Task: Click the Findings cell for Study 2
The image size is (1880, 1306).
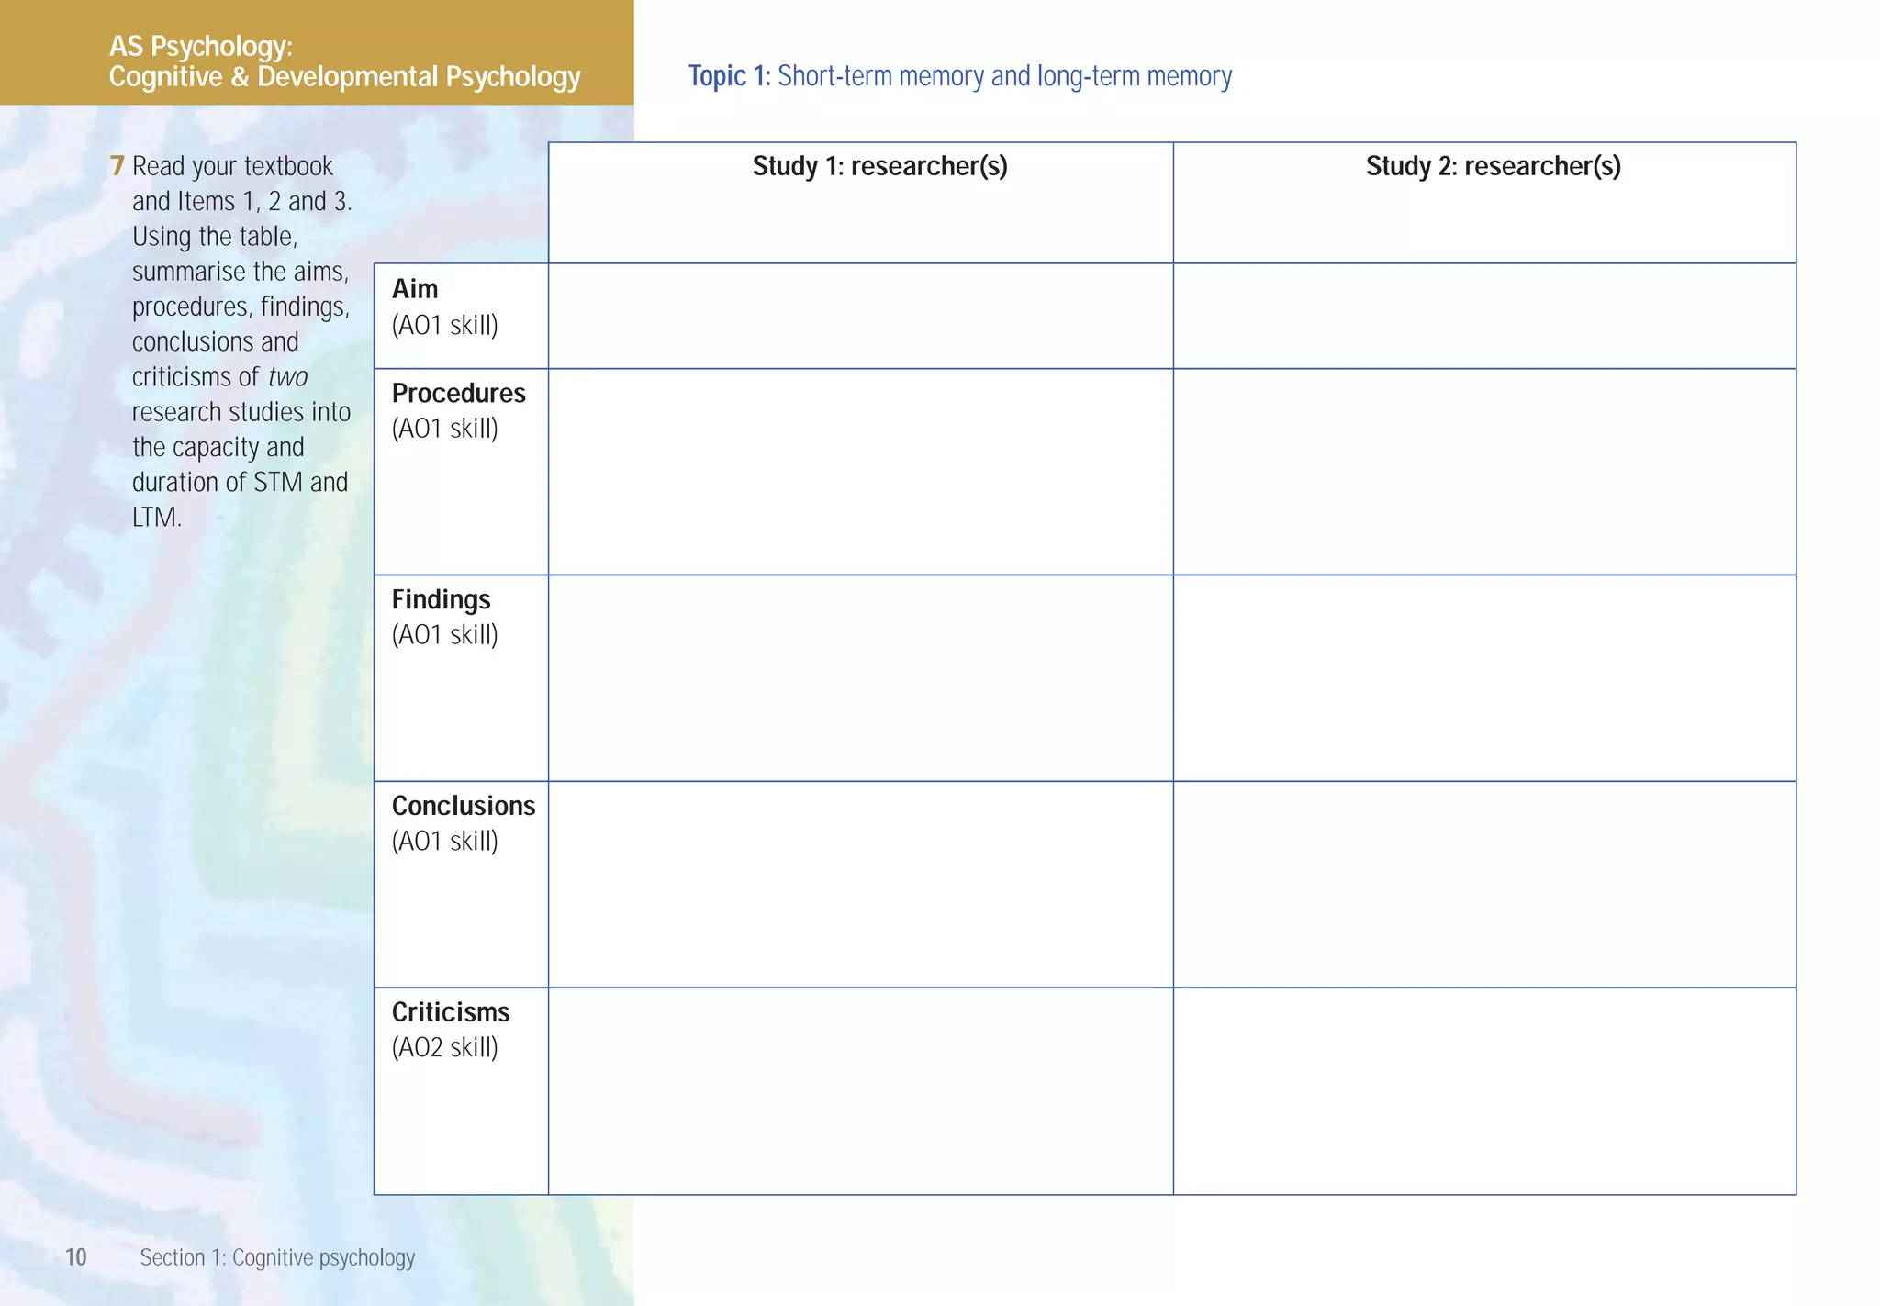Action: pos(1484,678)
